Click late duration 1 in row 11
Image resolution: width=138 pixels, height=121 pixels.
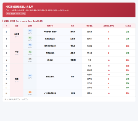108,88
